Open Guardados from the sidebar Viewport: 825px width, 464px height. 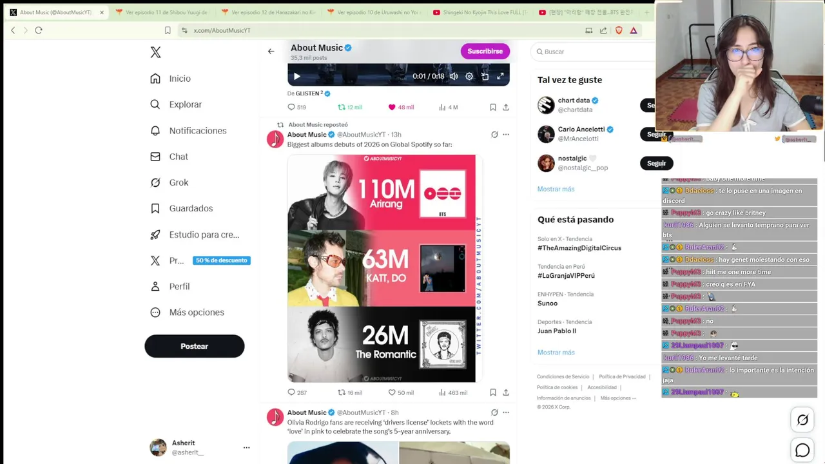(x=181, y=208)
